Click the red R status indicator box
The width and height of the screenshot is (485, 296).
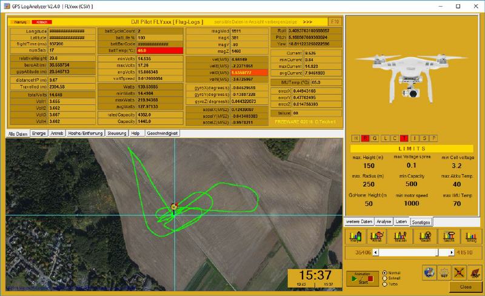(366, 138)
